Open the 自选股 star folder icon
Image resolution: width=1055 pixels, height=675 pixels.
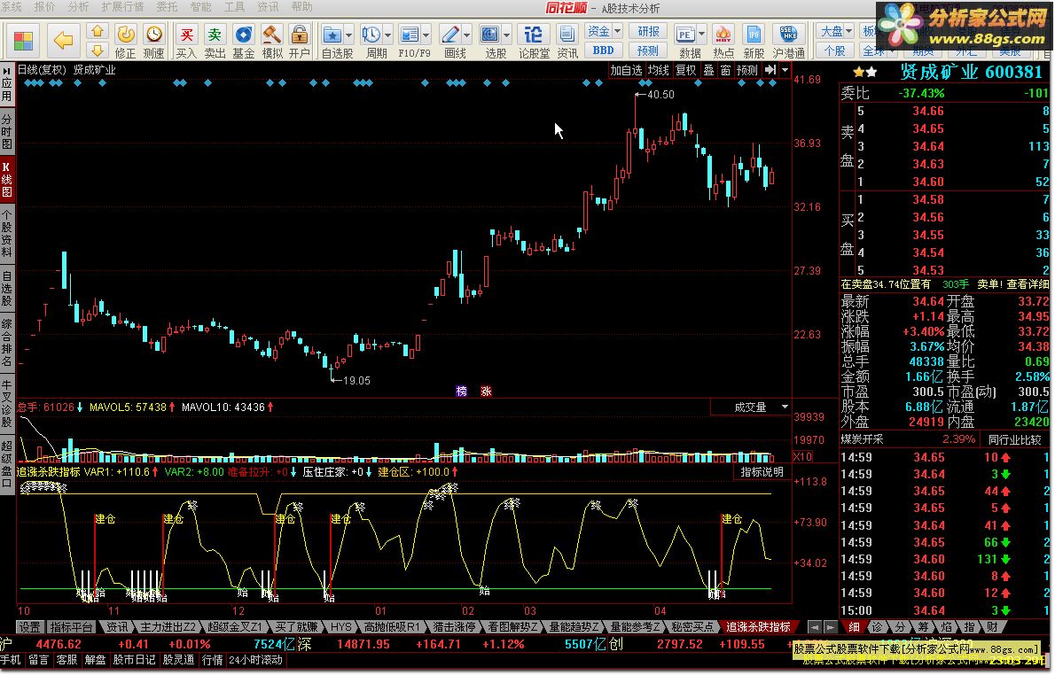[x=331, y=35]
